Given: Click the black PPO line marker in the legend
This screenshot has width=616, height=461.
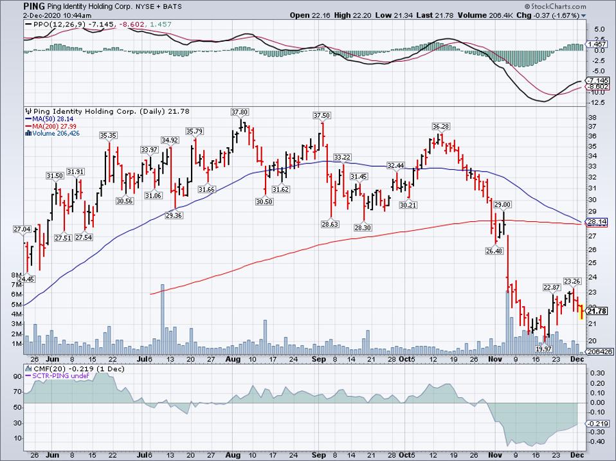Looking at the screenshot, I should (28, 24).
